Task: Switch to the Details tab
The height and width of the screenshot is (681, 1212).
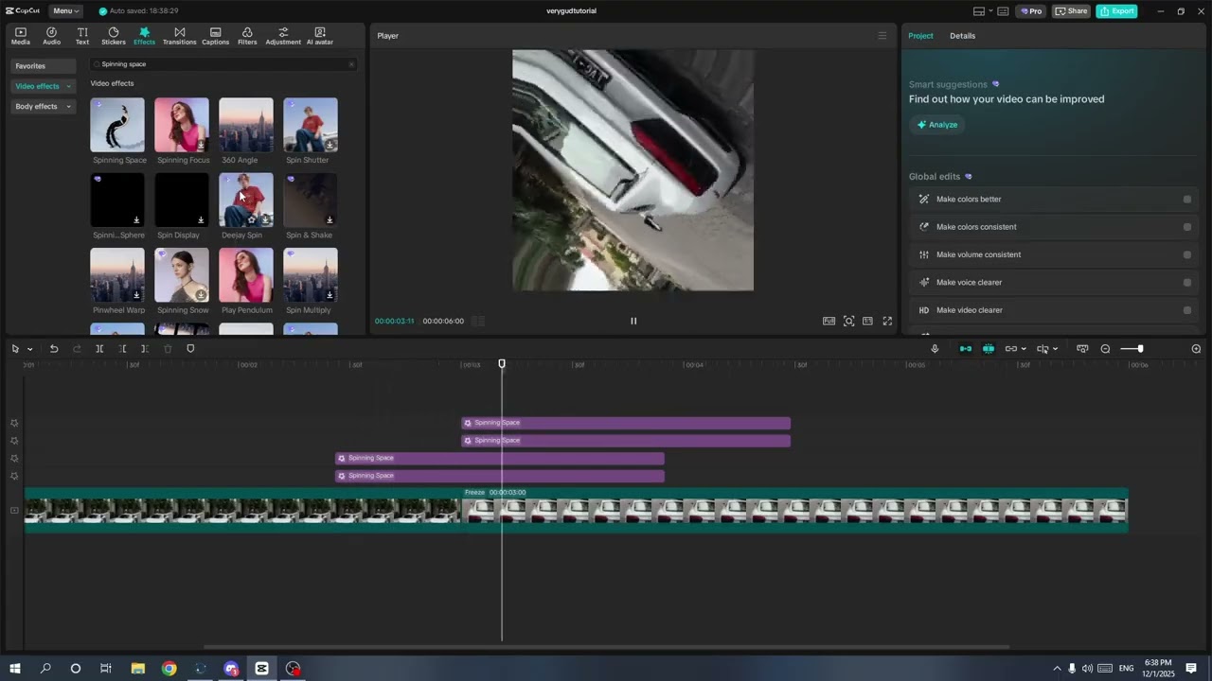Action: pyautogui.click(x=962, y=36)
